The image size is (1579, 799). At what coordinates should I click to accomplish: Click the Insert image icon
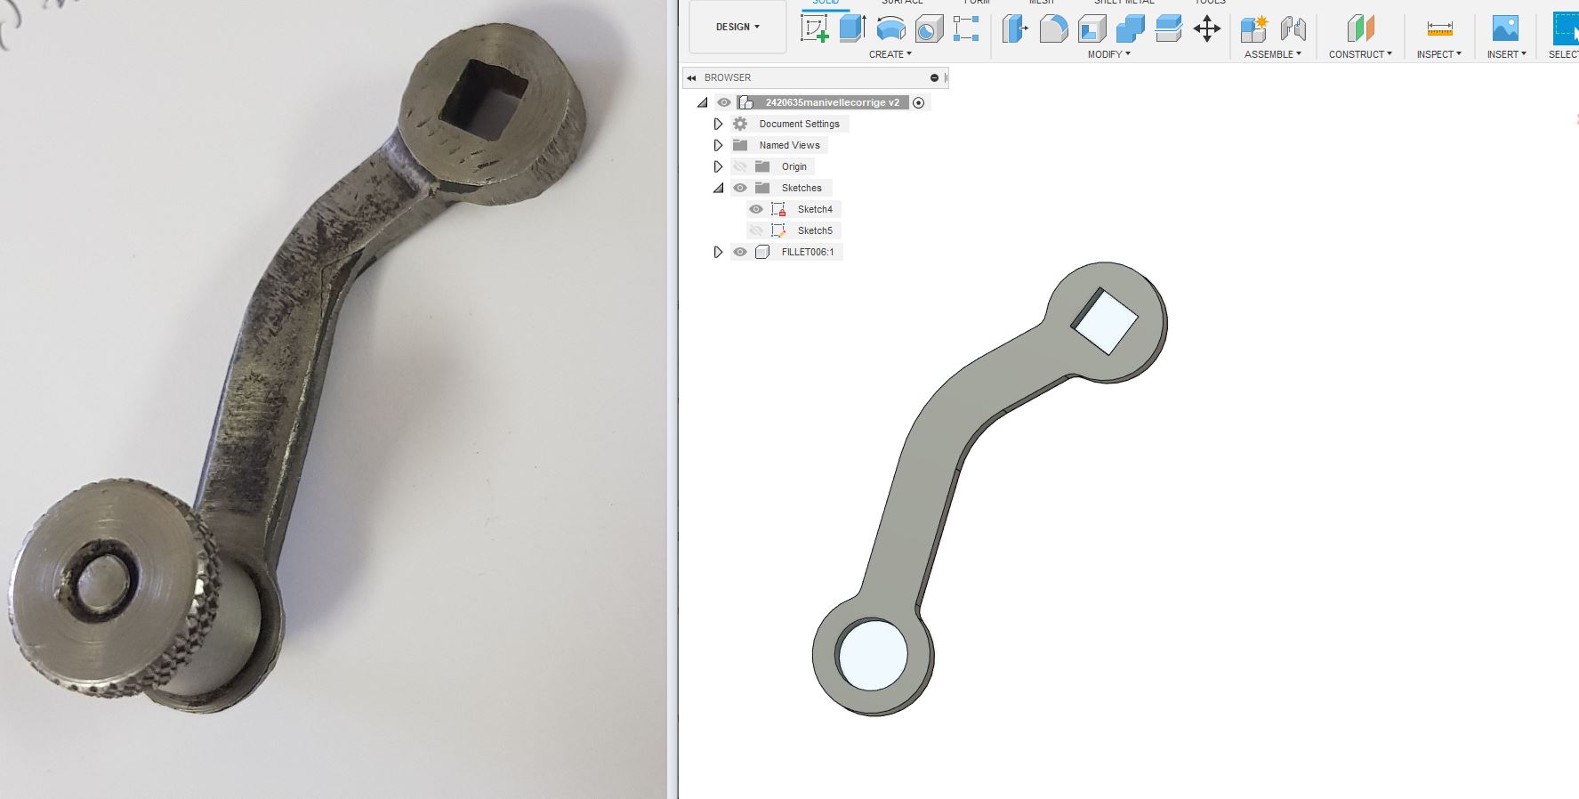pos(1505,29)
